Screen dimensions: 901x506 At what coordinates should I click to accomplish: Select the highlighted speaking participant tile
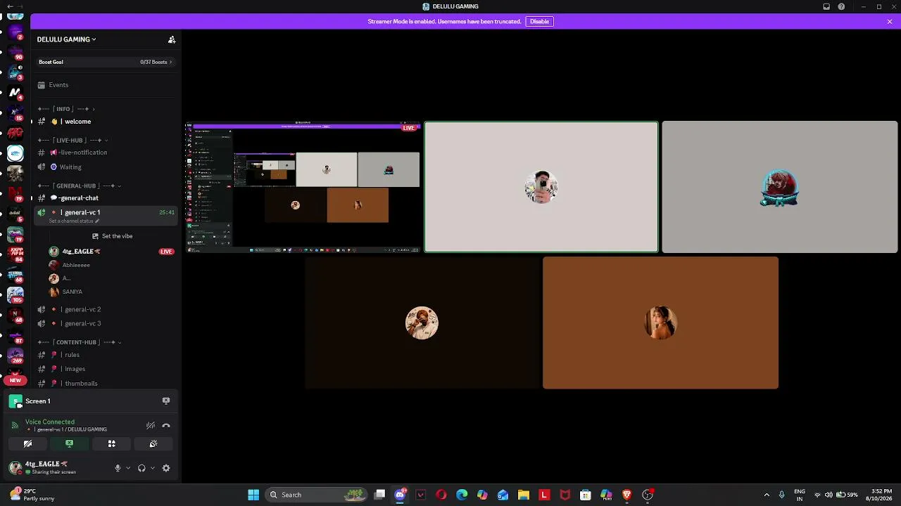[541, 187]
